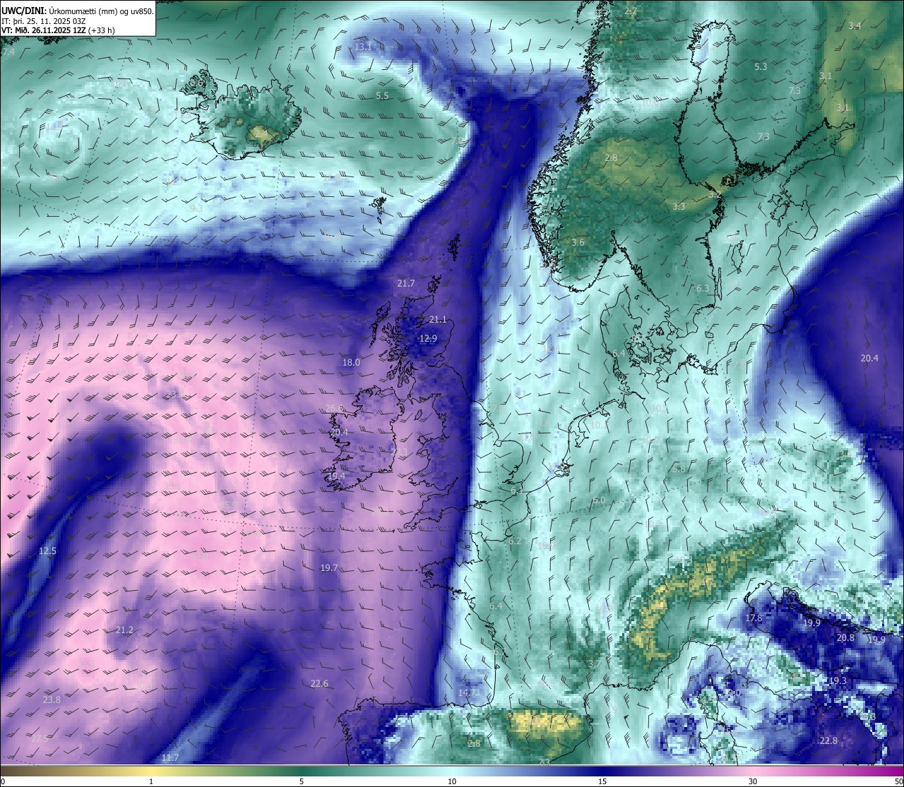Click the 19.7 value label
This screenshot has height=787, width=904.
pyautogui.click(x=329, y=567)
